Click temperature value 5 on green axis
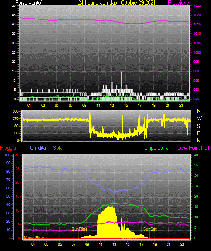 (x=195, y=227)
